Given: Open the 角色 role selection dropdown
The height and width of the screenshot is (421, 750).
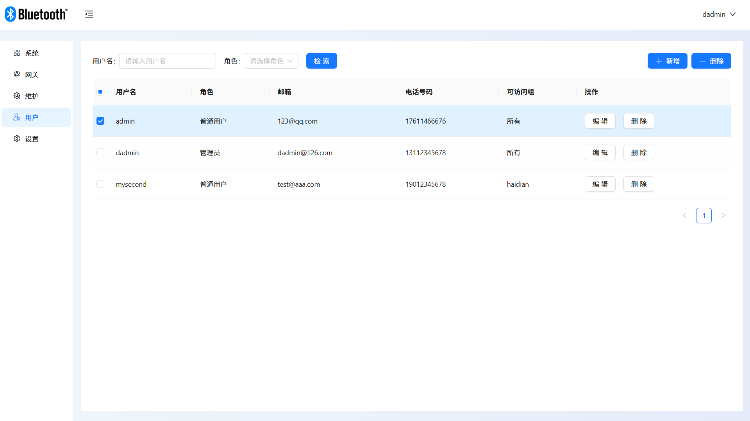Looking at the screenshot, I should 271,61.
